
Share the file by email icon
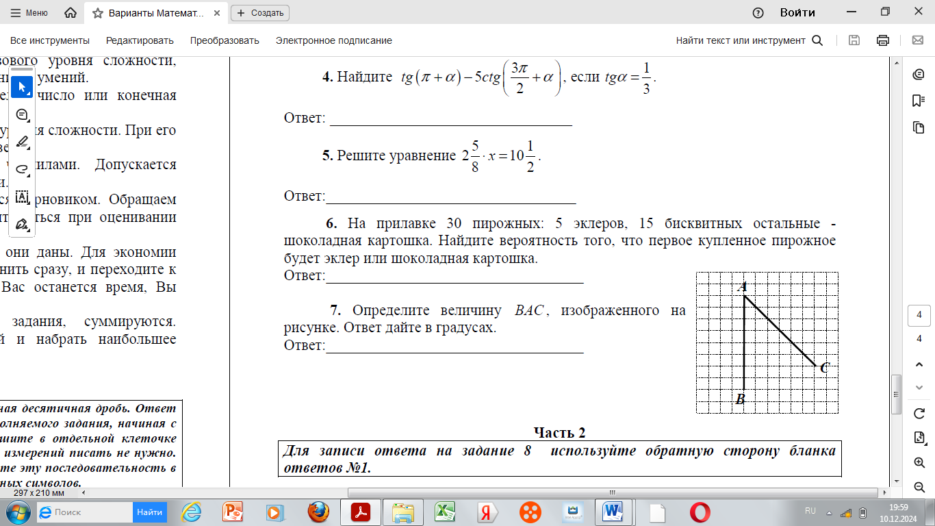tap(918, 40)
